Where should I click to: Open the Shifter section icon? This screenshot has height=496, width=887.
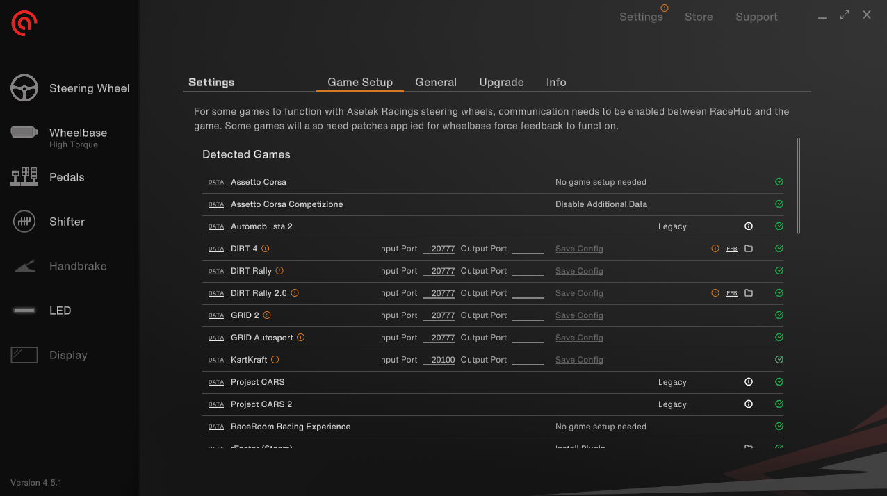[x=24, y=222]
